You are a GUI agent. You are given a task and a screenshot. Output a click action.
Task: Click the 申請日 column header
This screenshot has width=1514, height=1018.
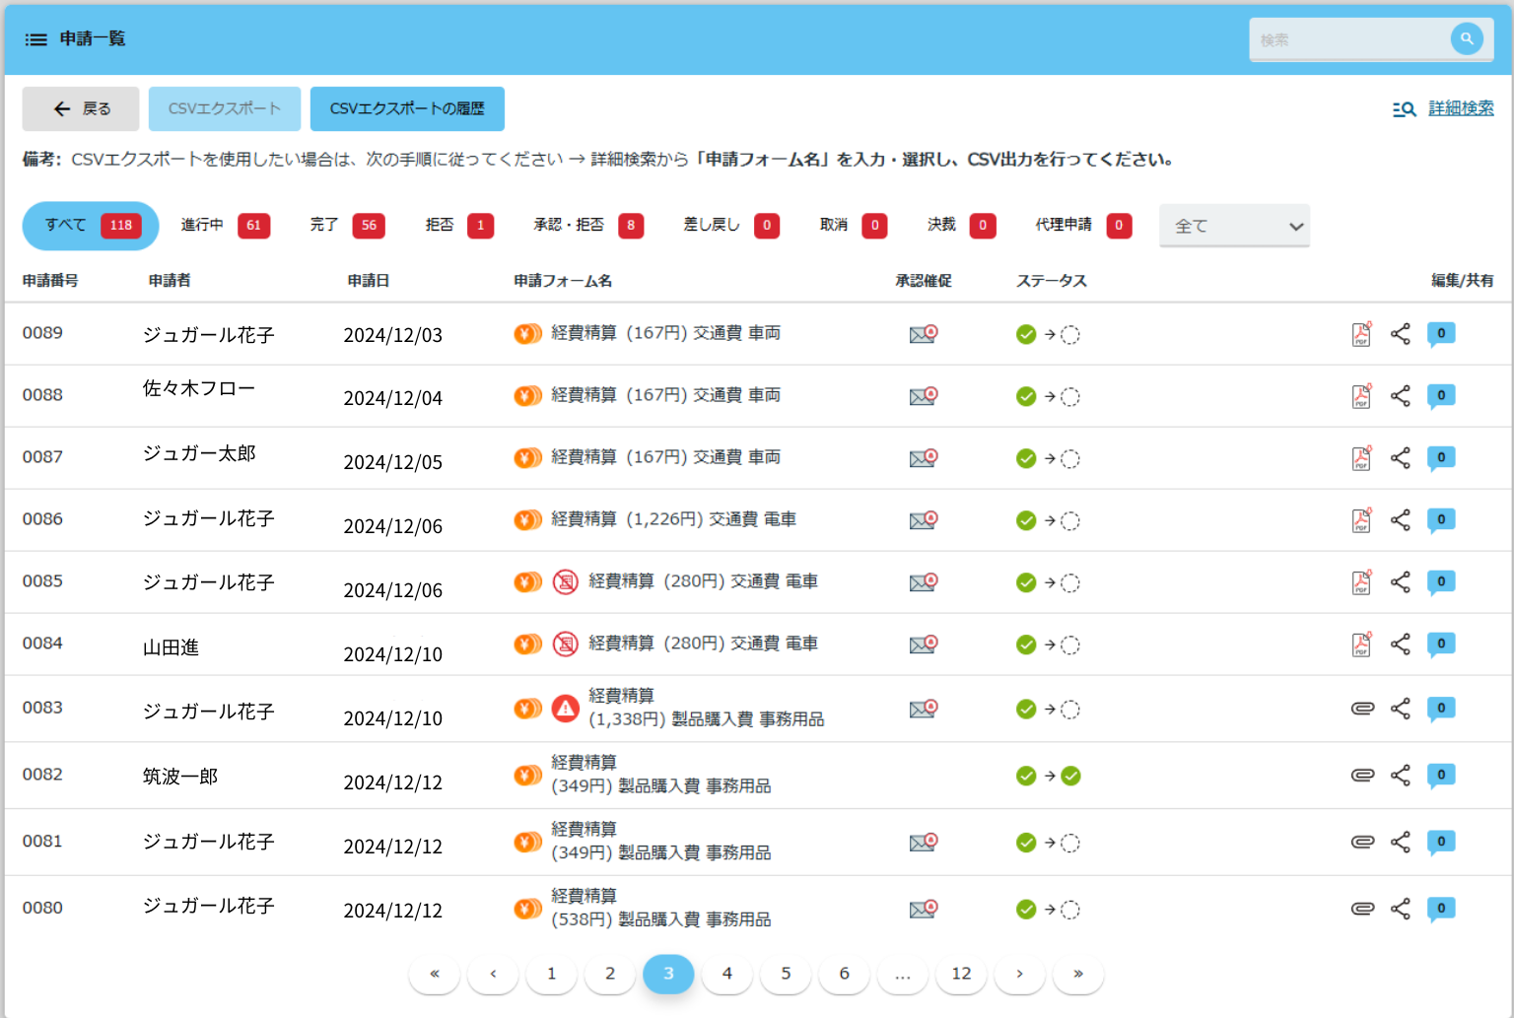coord(369,281)
